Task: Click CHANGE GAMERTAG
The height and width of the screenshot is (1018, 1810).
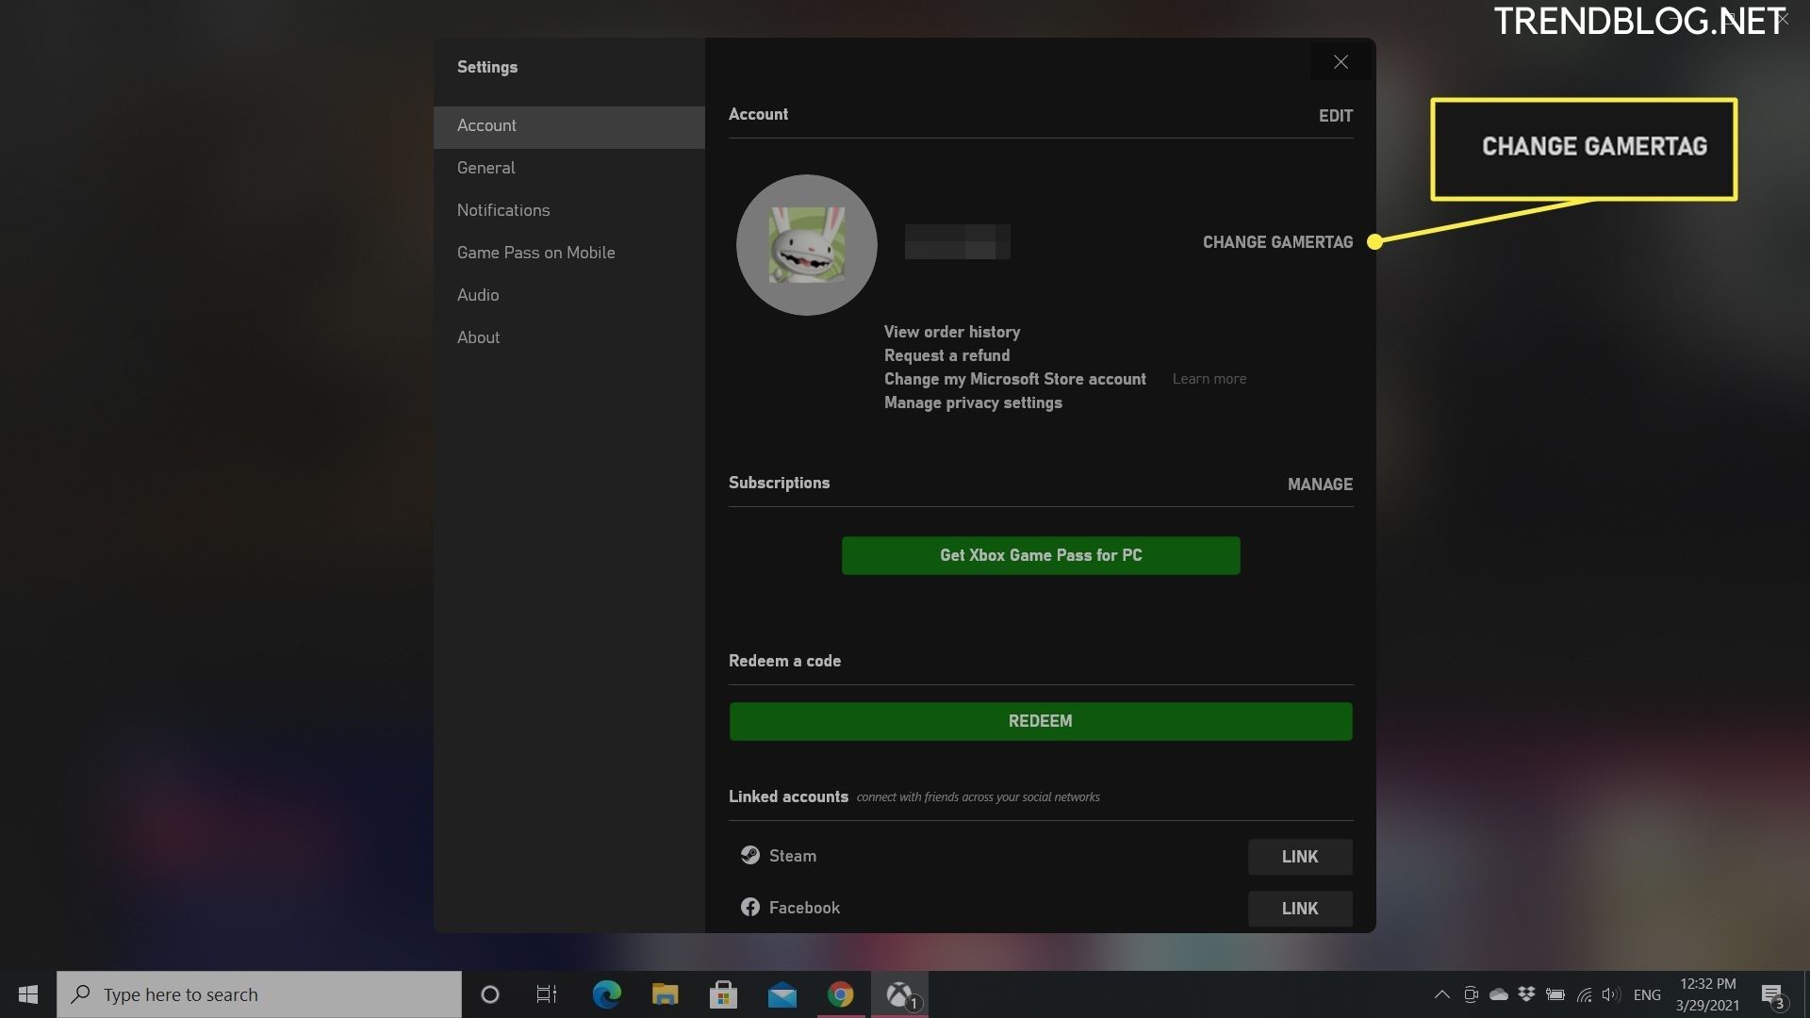Action: point(1277,242)
